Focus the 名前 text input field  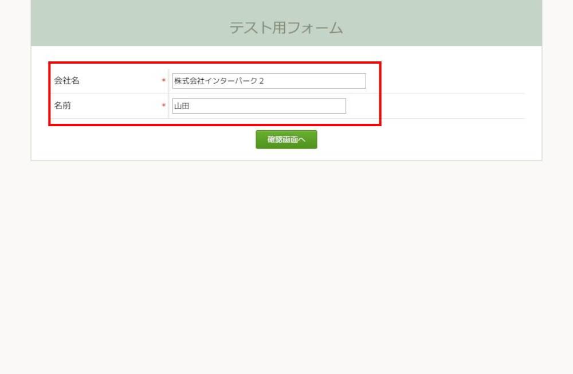pyautogui.click(x=259, y=106)
